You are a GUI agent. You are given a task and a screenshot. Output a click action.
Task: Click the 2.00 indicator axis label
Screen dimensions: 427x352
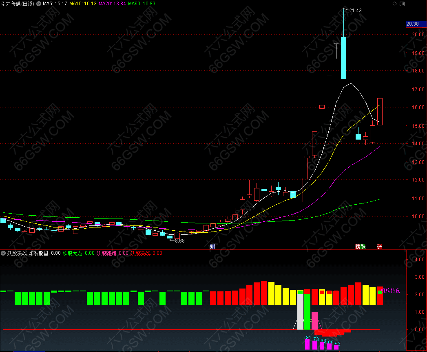420,294
